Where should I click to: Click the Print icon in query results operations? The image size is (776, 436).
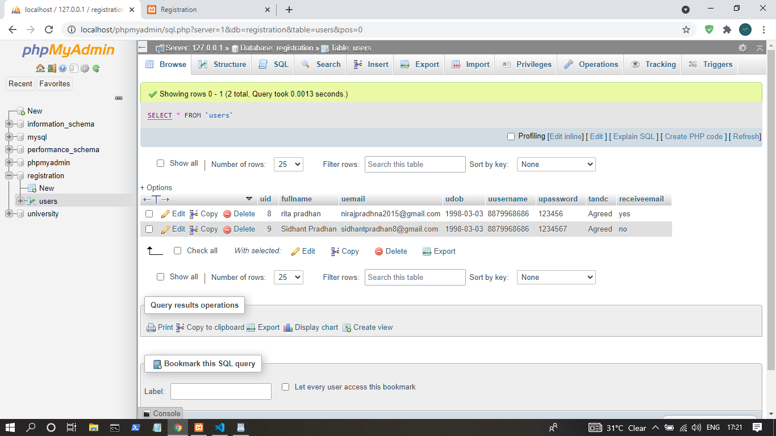[151, 328]
